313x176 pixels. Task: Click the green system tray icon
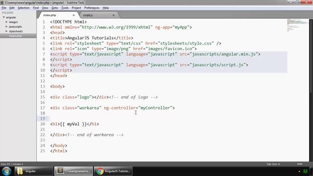(x=305, y=171)
